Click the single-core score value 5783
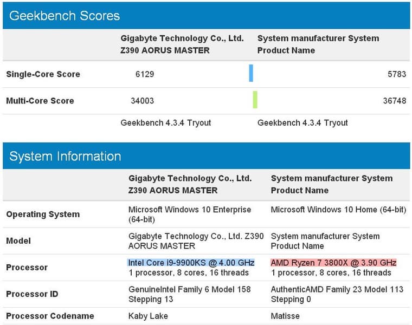This screenshot has width=412, height=325. (x=397, y=74)
